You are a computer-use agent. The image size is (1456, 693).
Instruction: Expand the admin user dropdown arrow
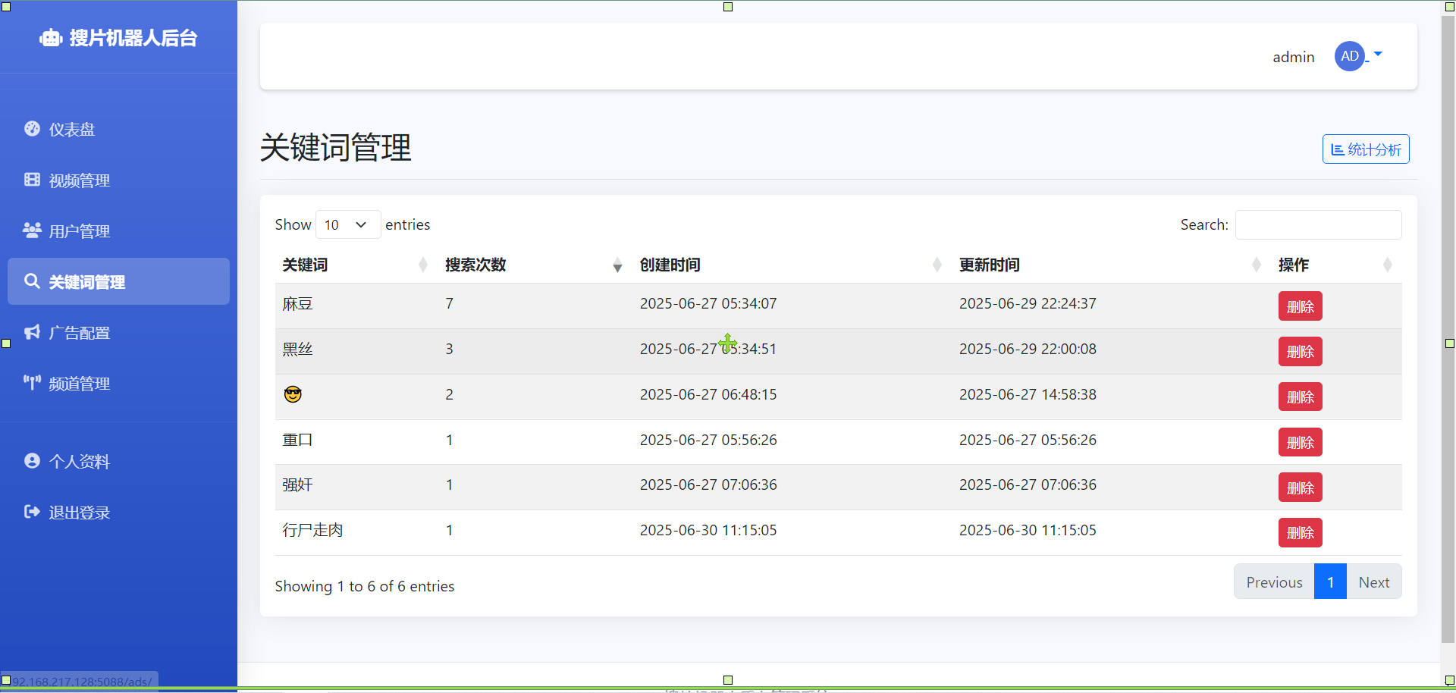point(1378,55)
